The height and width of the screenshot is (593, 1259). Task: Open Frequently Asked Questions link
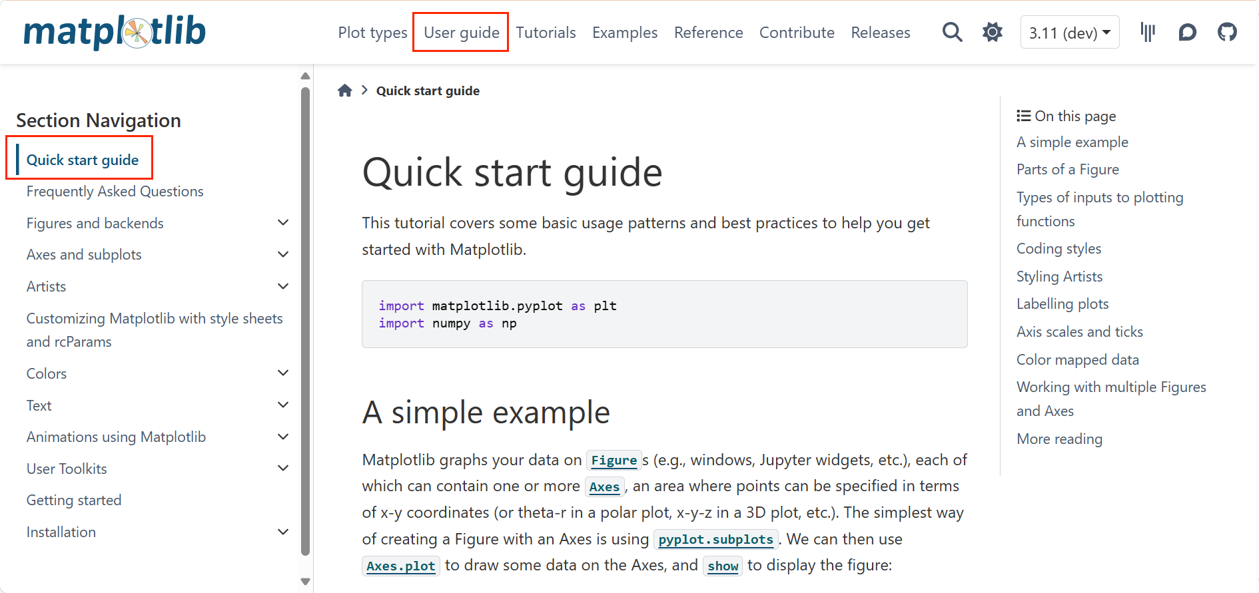[115, 191]
